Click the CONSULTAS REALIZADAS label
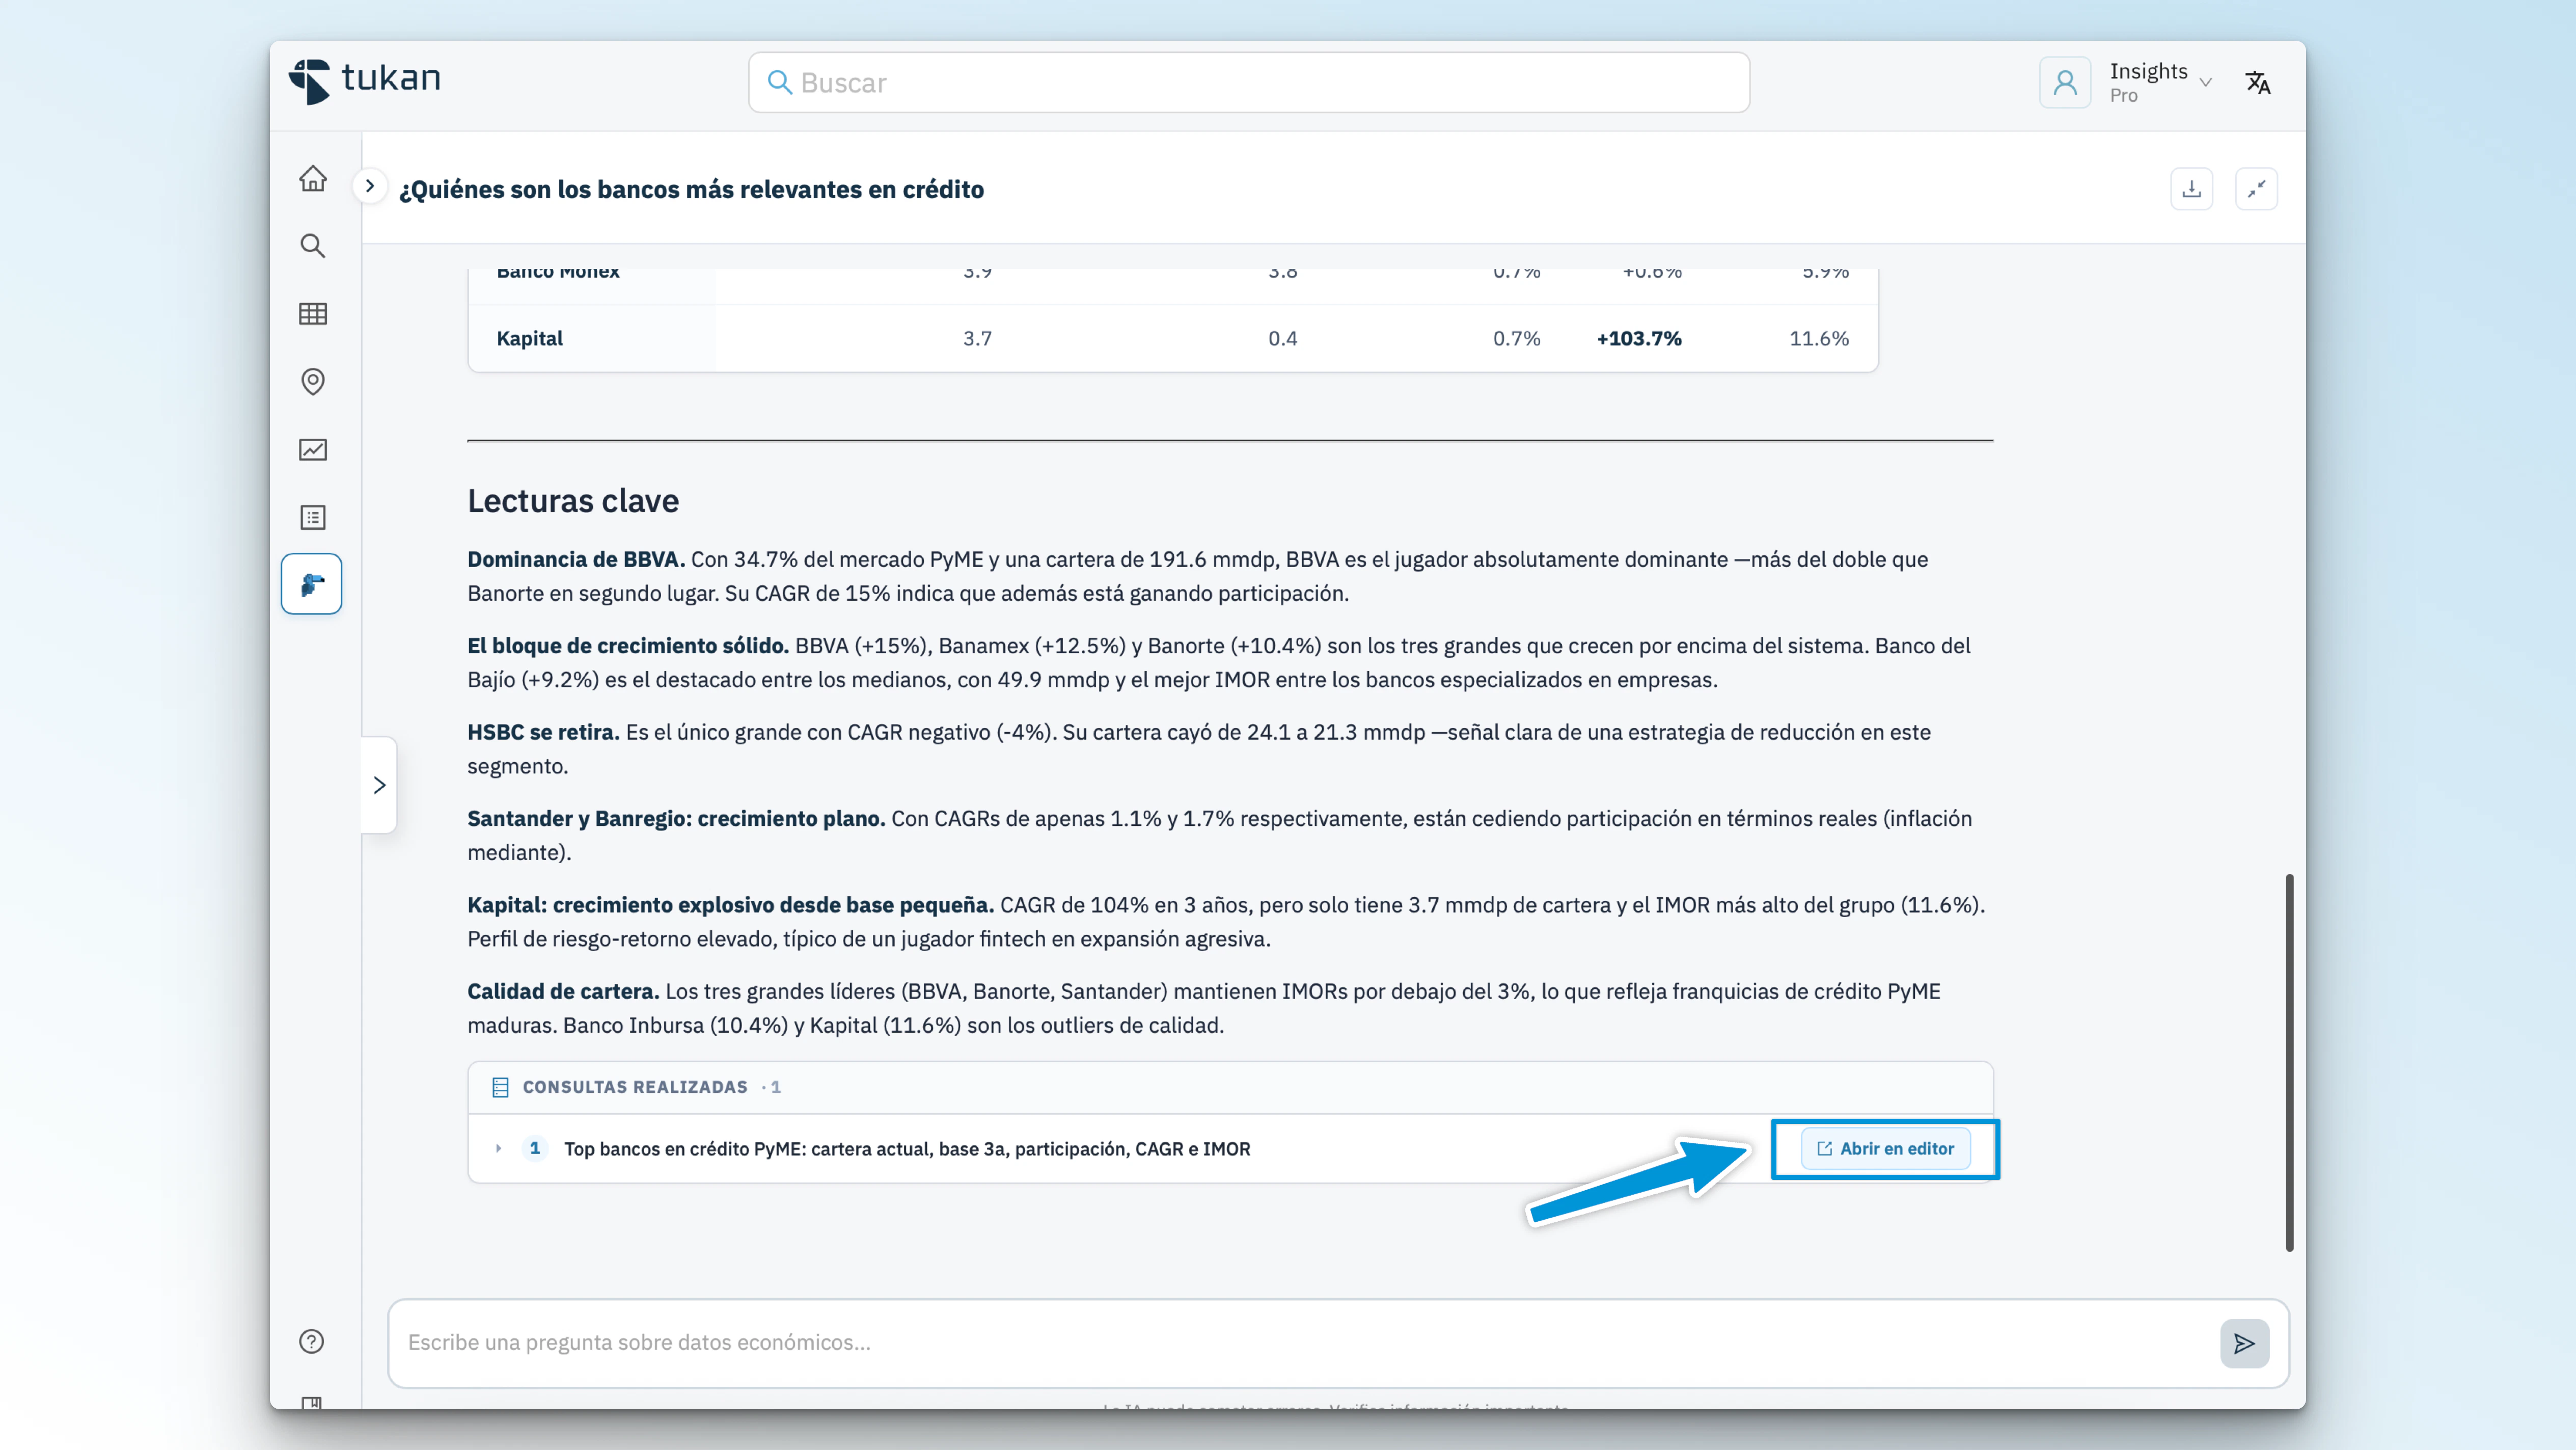This screenshot has height=1450, width=2576. tap(635, 1087)
